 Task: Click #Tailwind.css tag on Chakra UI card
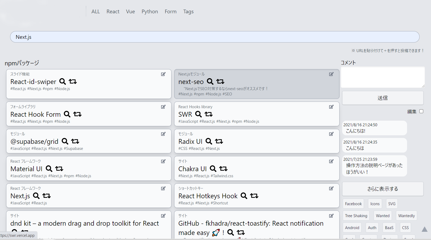point(222,176)
